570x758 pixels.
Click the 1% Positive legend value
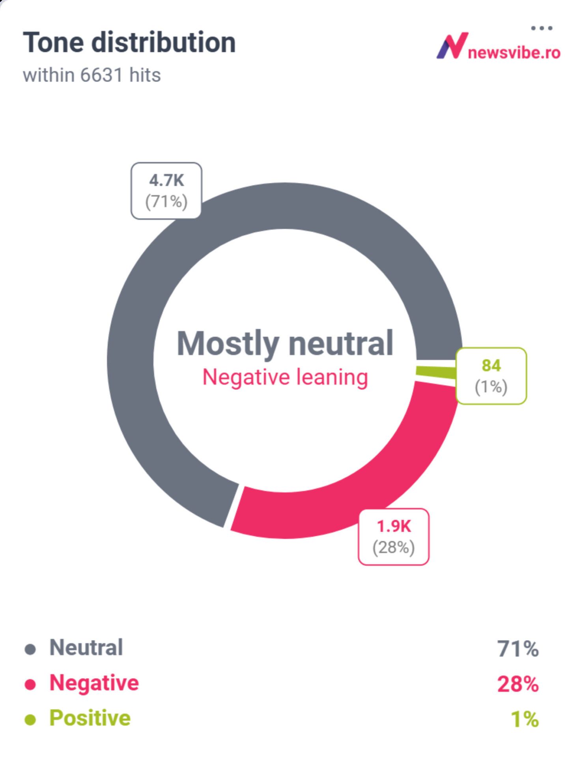pos(524,719)
